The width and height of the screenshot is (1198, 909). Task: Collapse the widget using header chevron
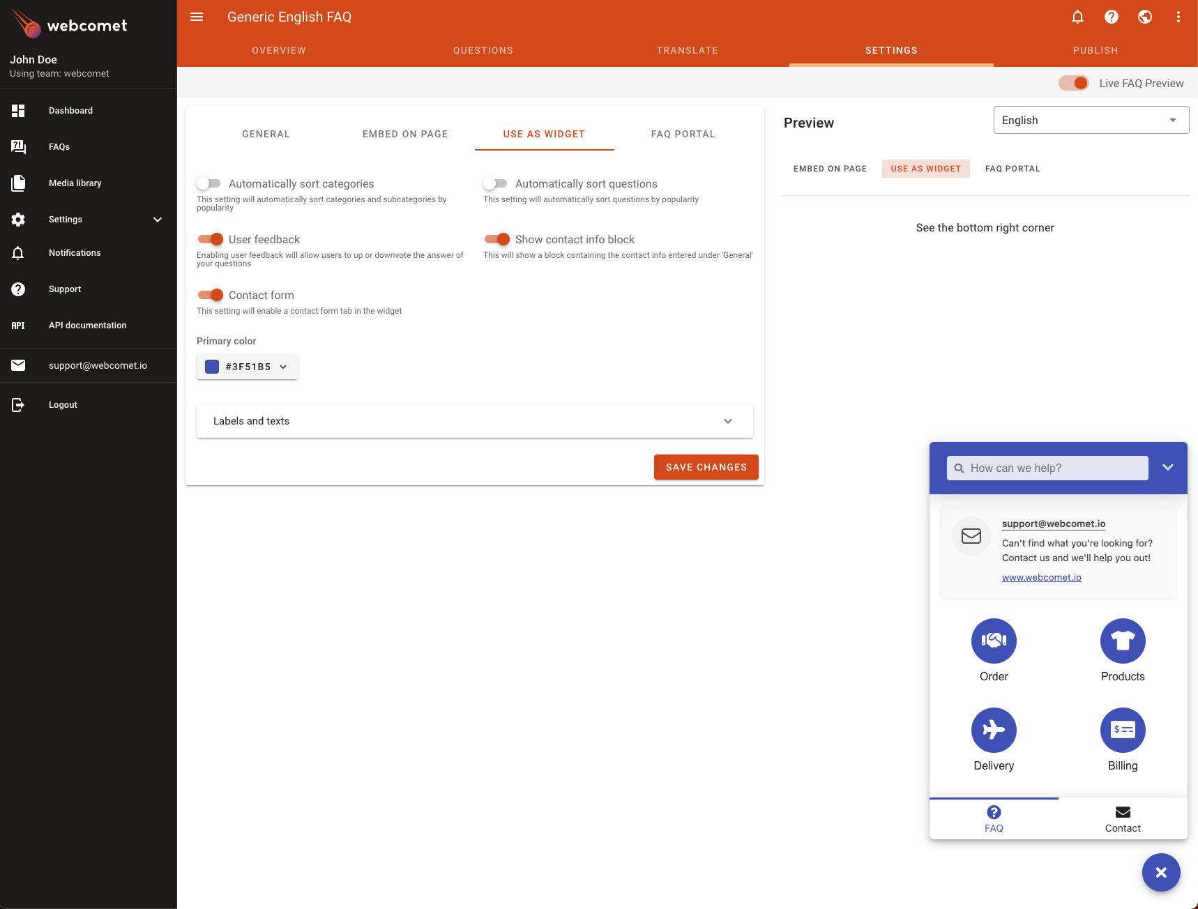point(1168,467)
